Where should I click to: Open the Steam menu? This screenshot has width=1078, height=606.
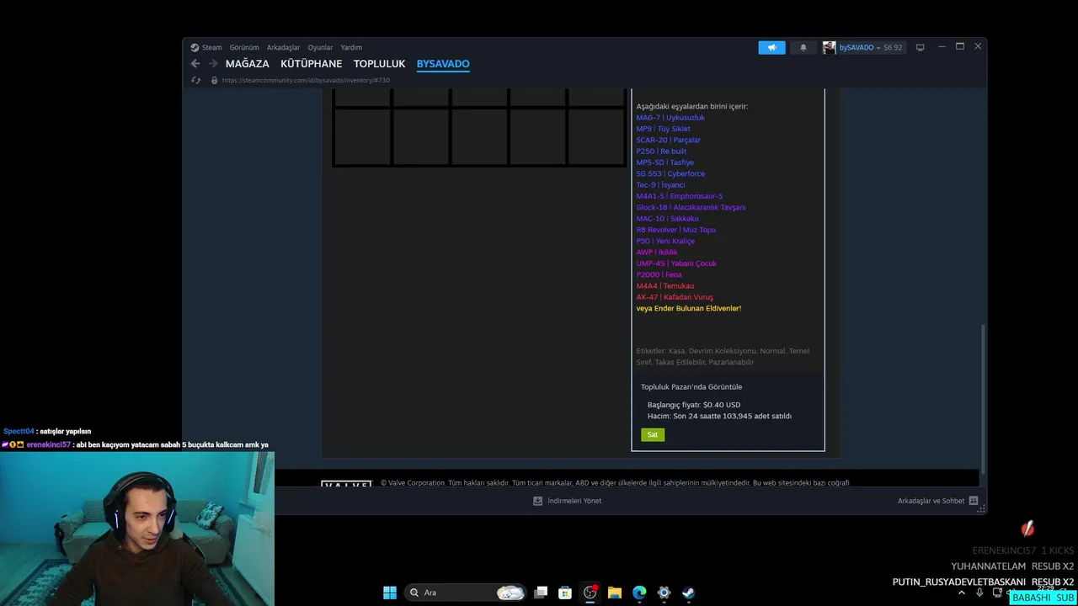(x=211, y=47)
